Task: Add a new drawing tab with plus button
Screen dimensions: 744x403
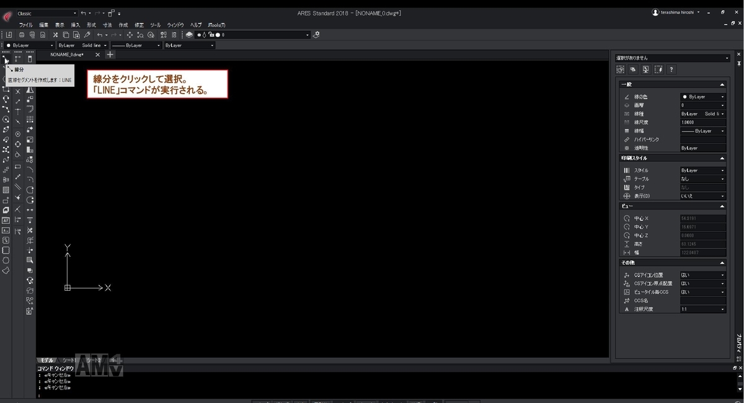Action: click(x=110, y=55)
